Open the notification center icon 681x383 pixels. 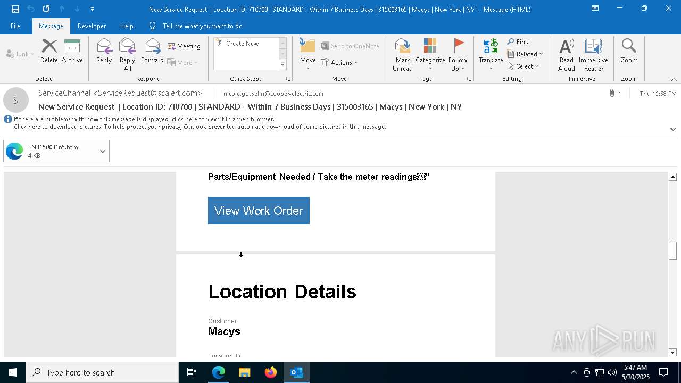point(663,372)
